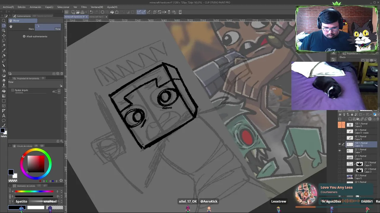Select the Eraser tool
The height and width of the screenshot is (213, 380).
coord(4,80)
